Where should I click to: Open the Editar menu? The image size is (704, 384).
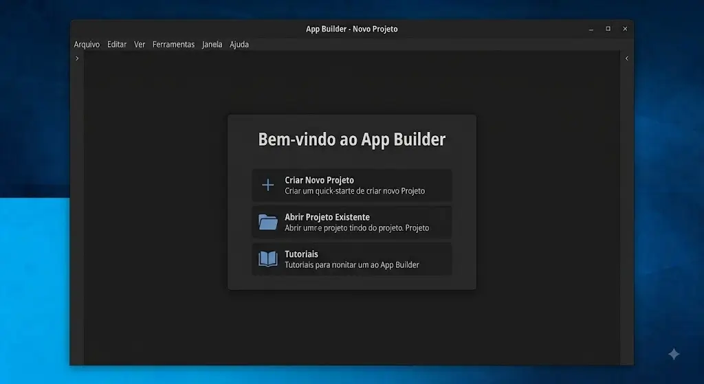pos(117,45)
